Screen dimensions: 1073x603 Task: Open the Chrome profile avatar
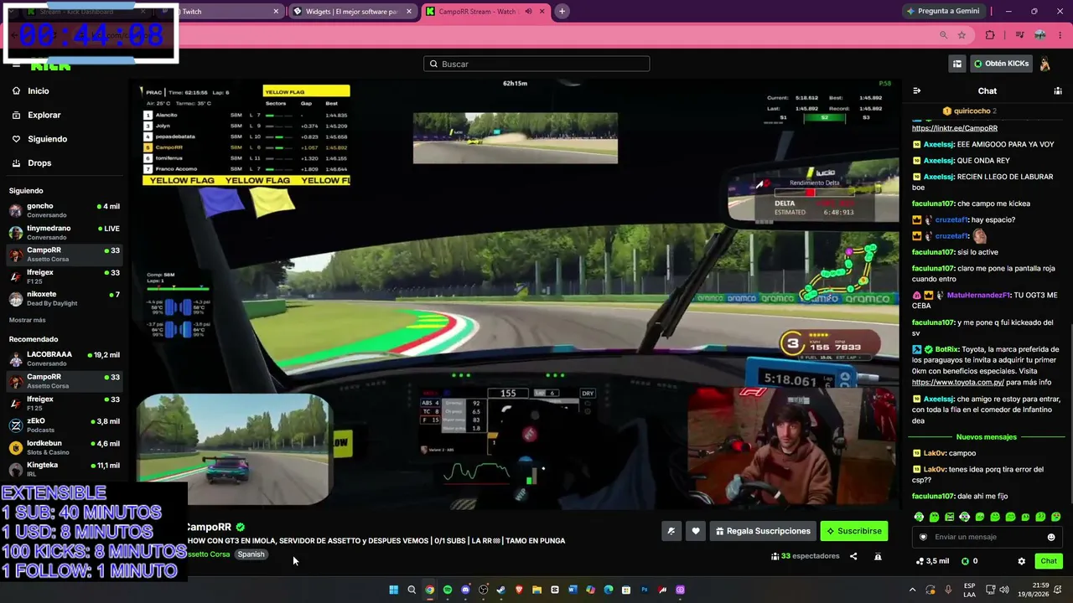point(1040,35)
